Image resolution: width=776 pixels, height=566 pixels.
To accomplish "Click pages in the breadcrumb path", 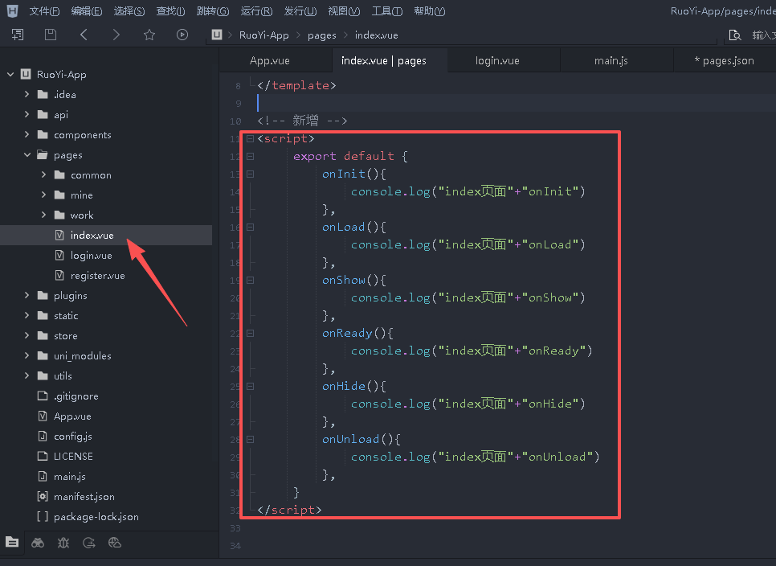I will click(x=321, y=35).
